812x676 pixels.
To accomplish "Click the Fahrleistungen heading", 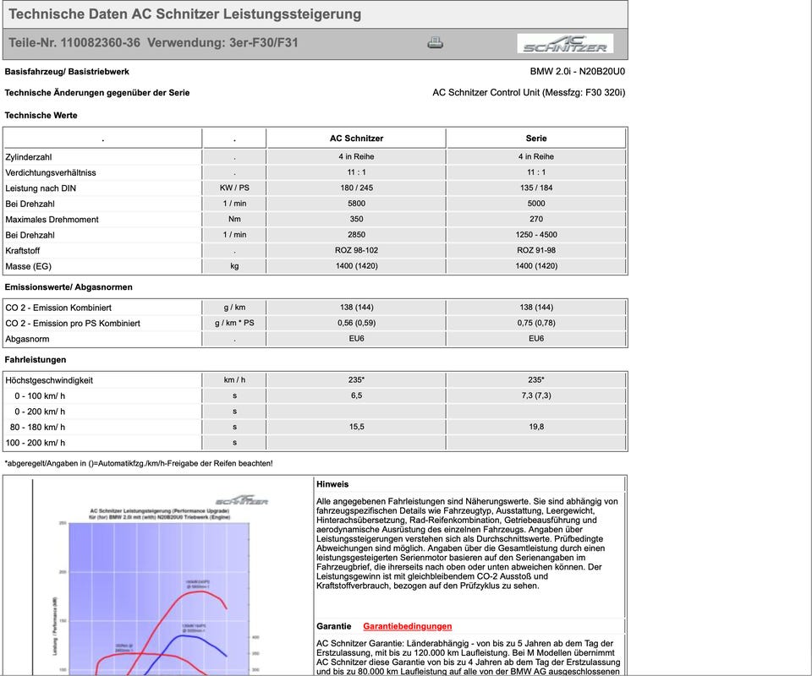I will pos(36,359).
